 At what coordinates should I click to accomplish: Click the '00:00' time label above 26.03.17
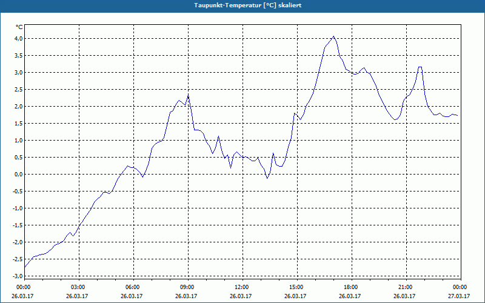pyautogui.click(x=22, y=287)
